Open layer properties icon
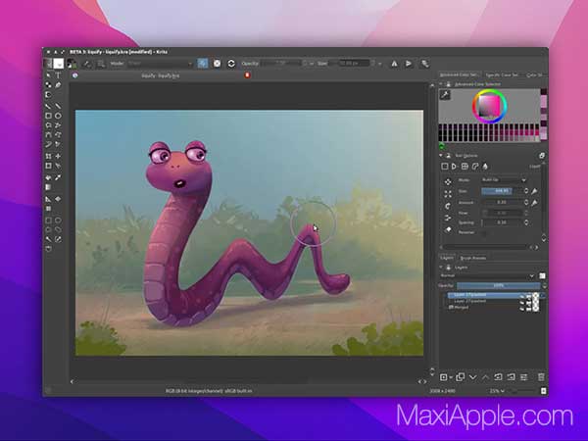 (524, 377)
